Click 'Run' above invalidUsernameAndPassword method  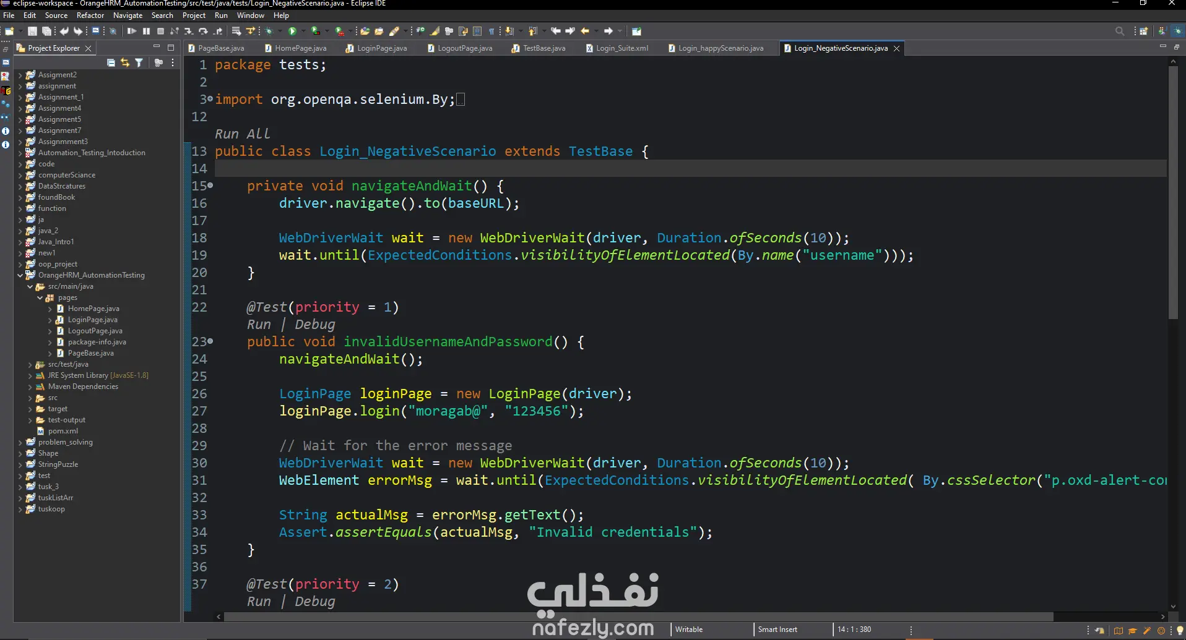coord(259,325)
